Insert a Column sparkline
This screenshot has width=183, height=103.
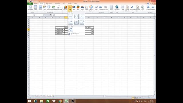coord(101,8)
